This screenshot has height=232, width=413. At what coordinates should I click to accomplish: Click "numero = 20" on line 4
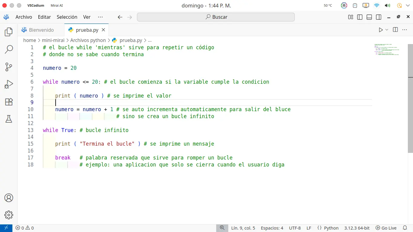click(x=60, y=68)
